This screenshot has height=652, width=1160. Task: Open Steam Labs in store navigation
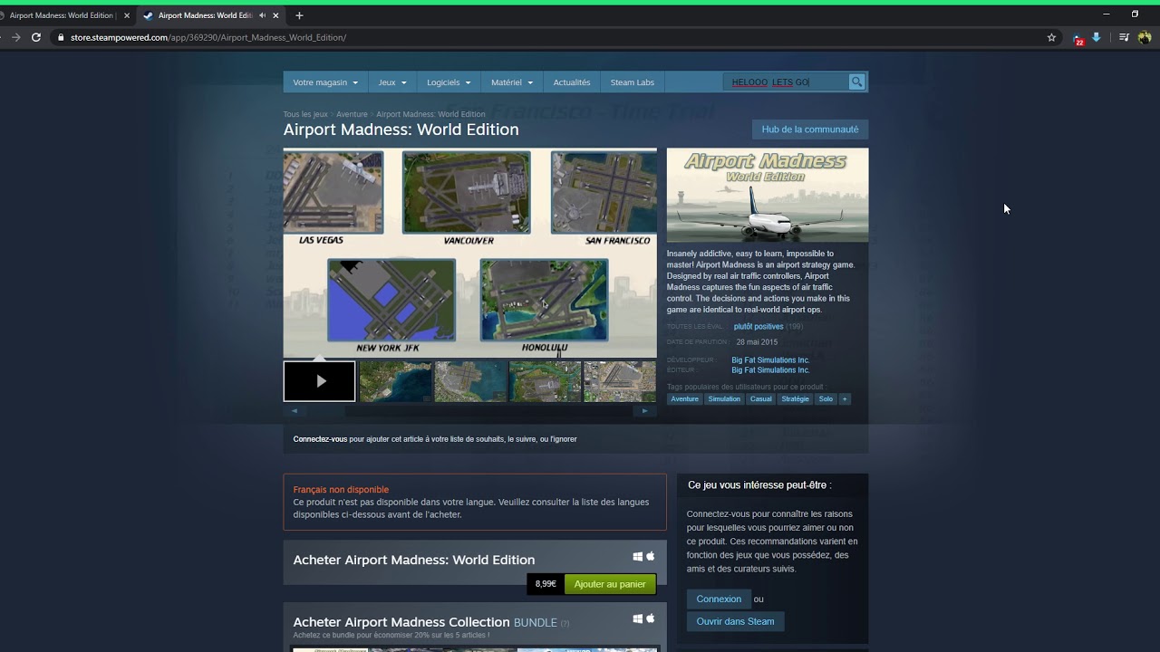click(633, 82)
